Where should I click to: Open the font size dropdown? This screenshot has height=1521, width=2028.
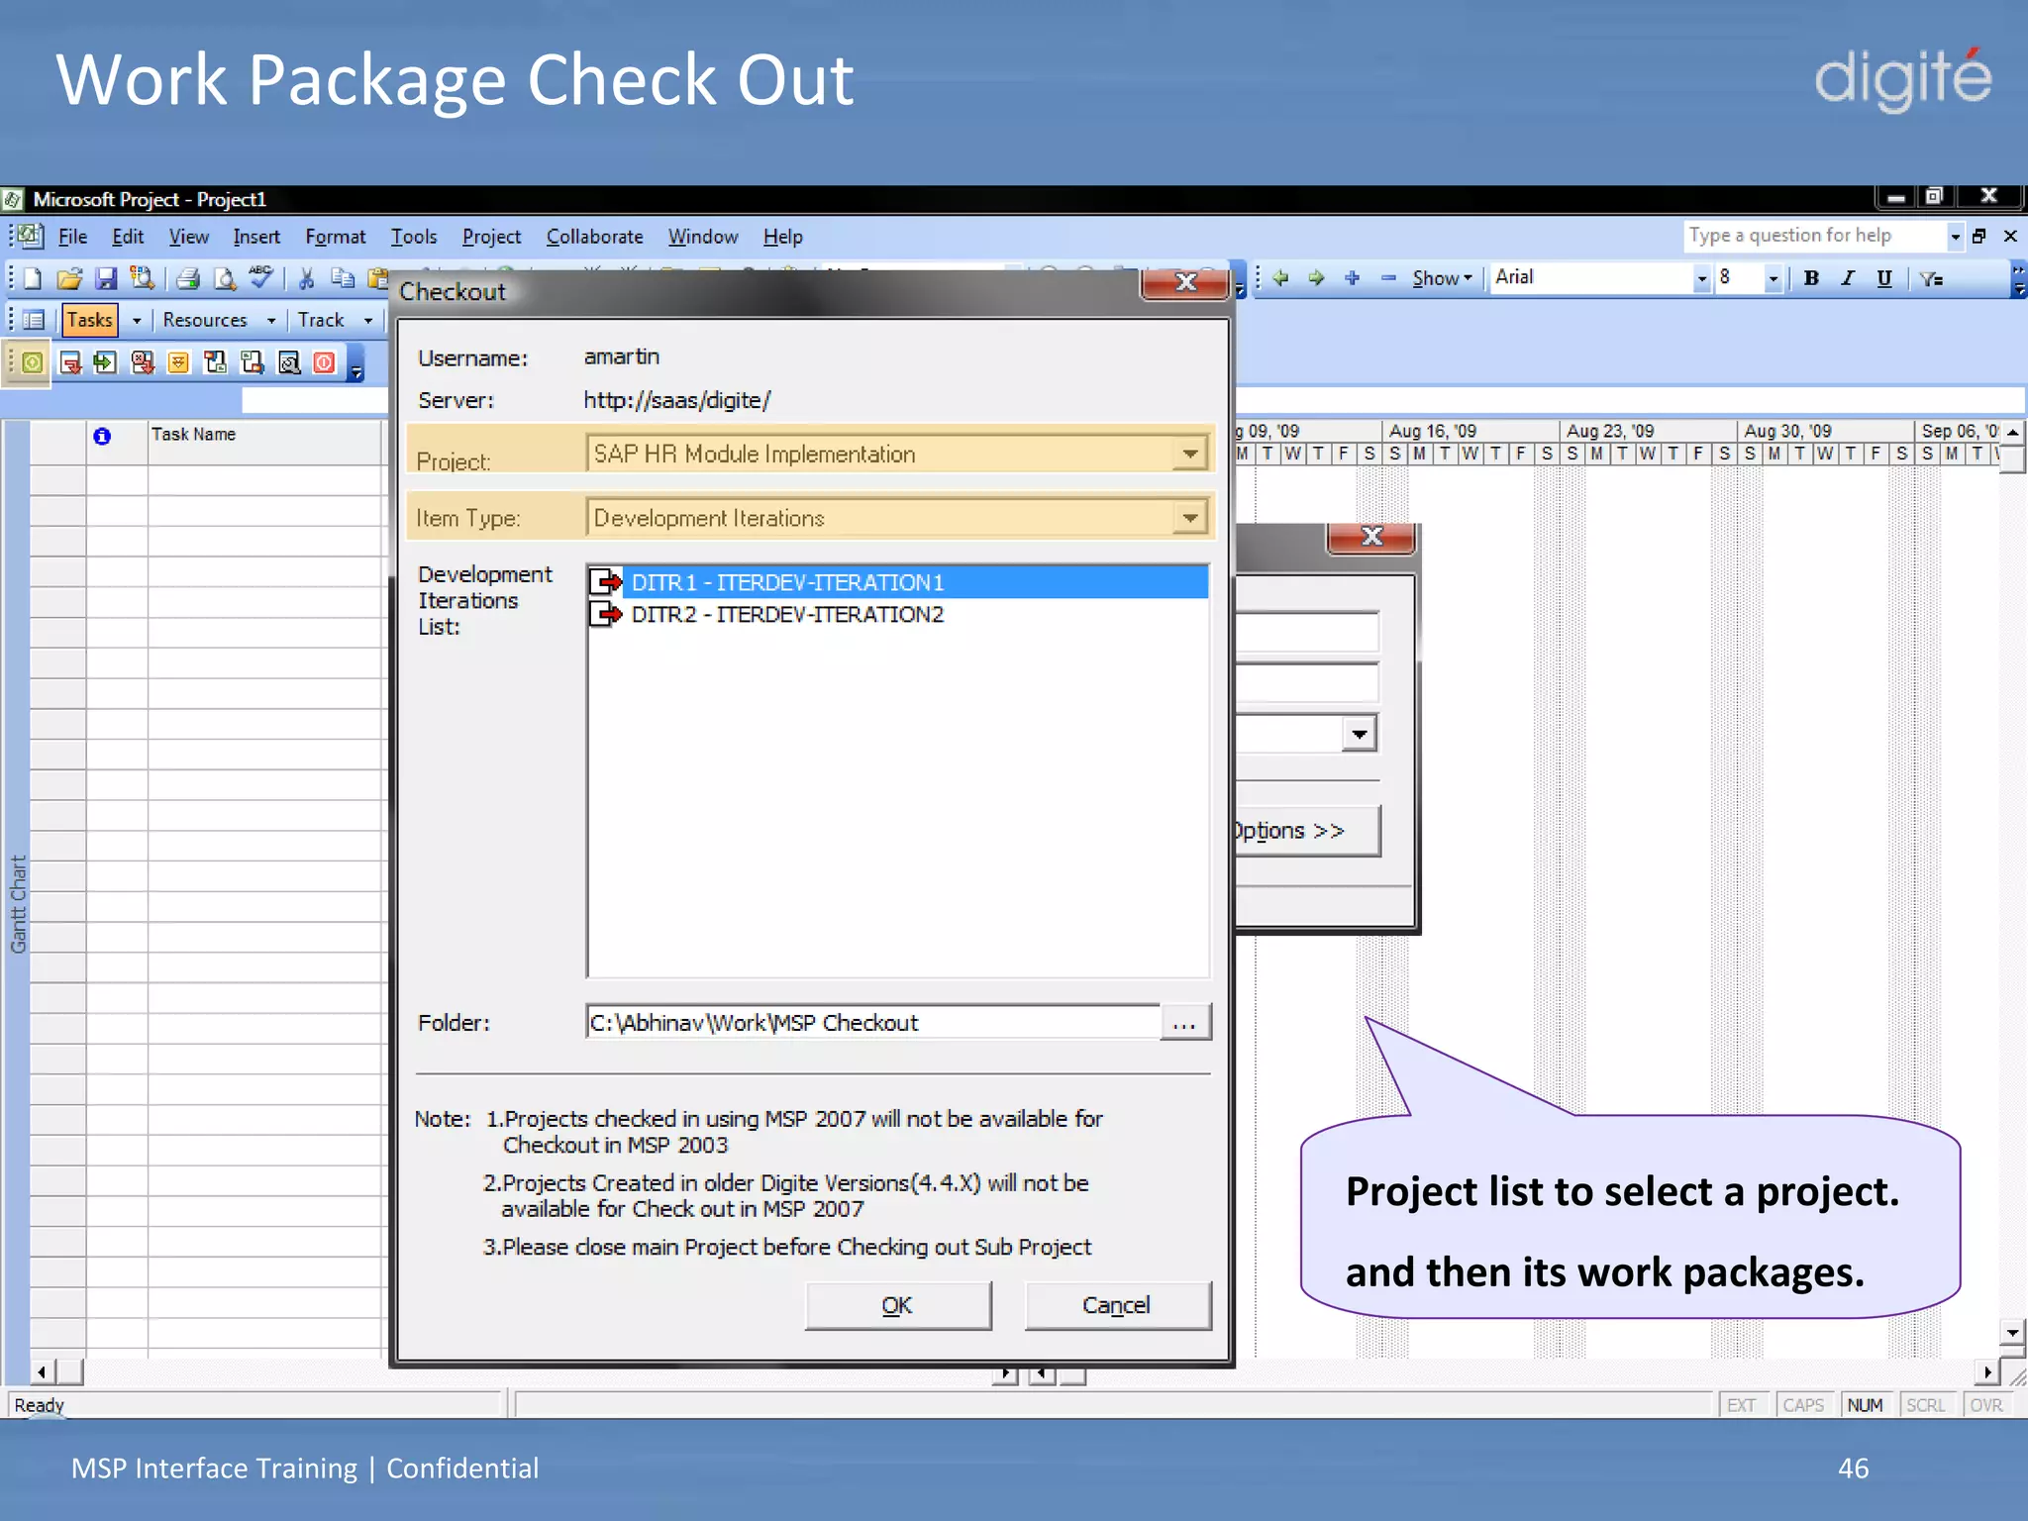pyautogui.click(x=1773, y=279)
